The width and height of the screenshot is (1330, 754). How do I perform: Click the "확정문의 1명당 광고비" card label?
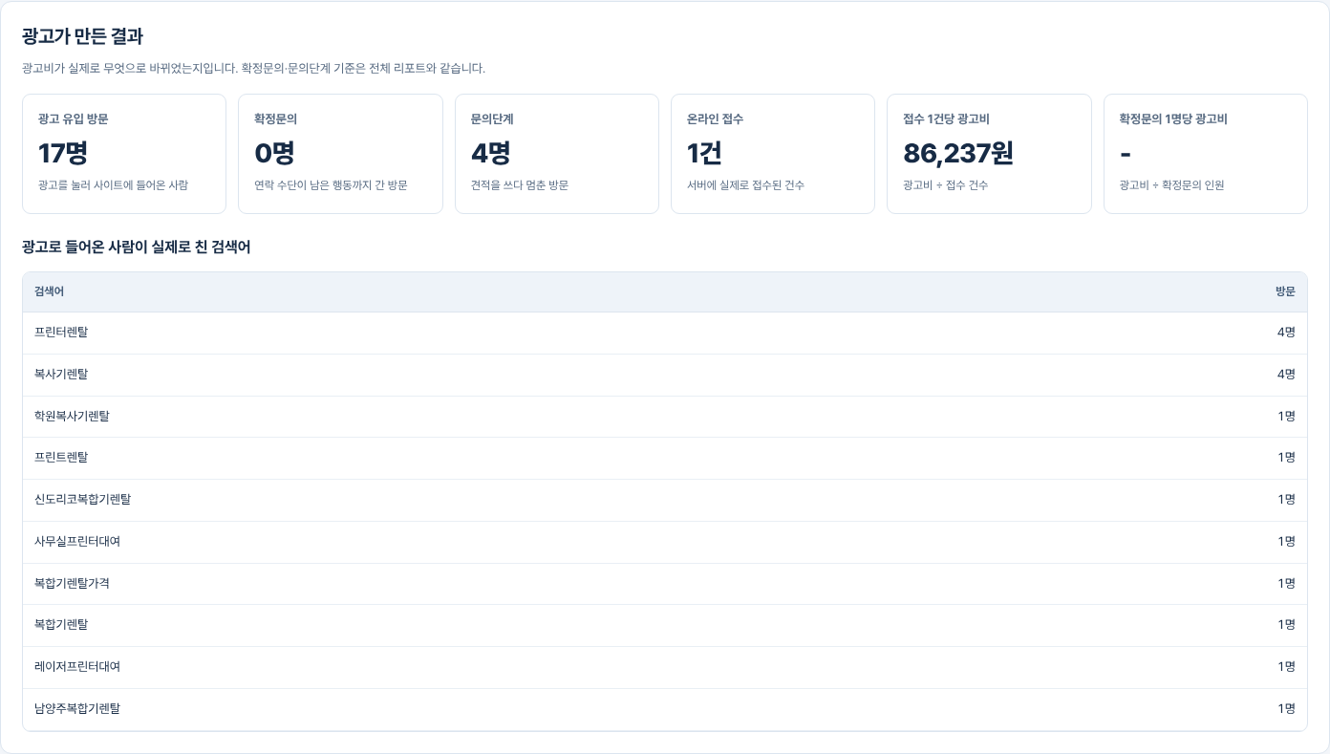(x=1173, y=119)
